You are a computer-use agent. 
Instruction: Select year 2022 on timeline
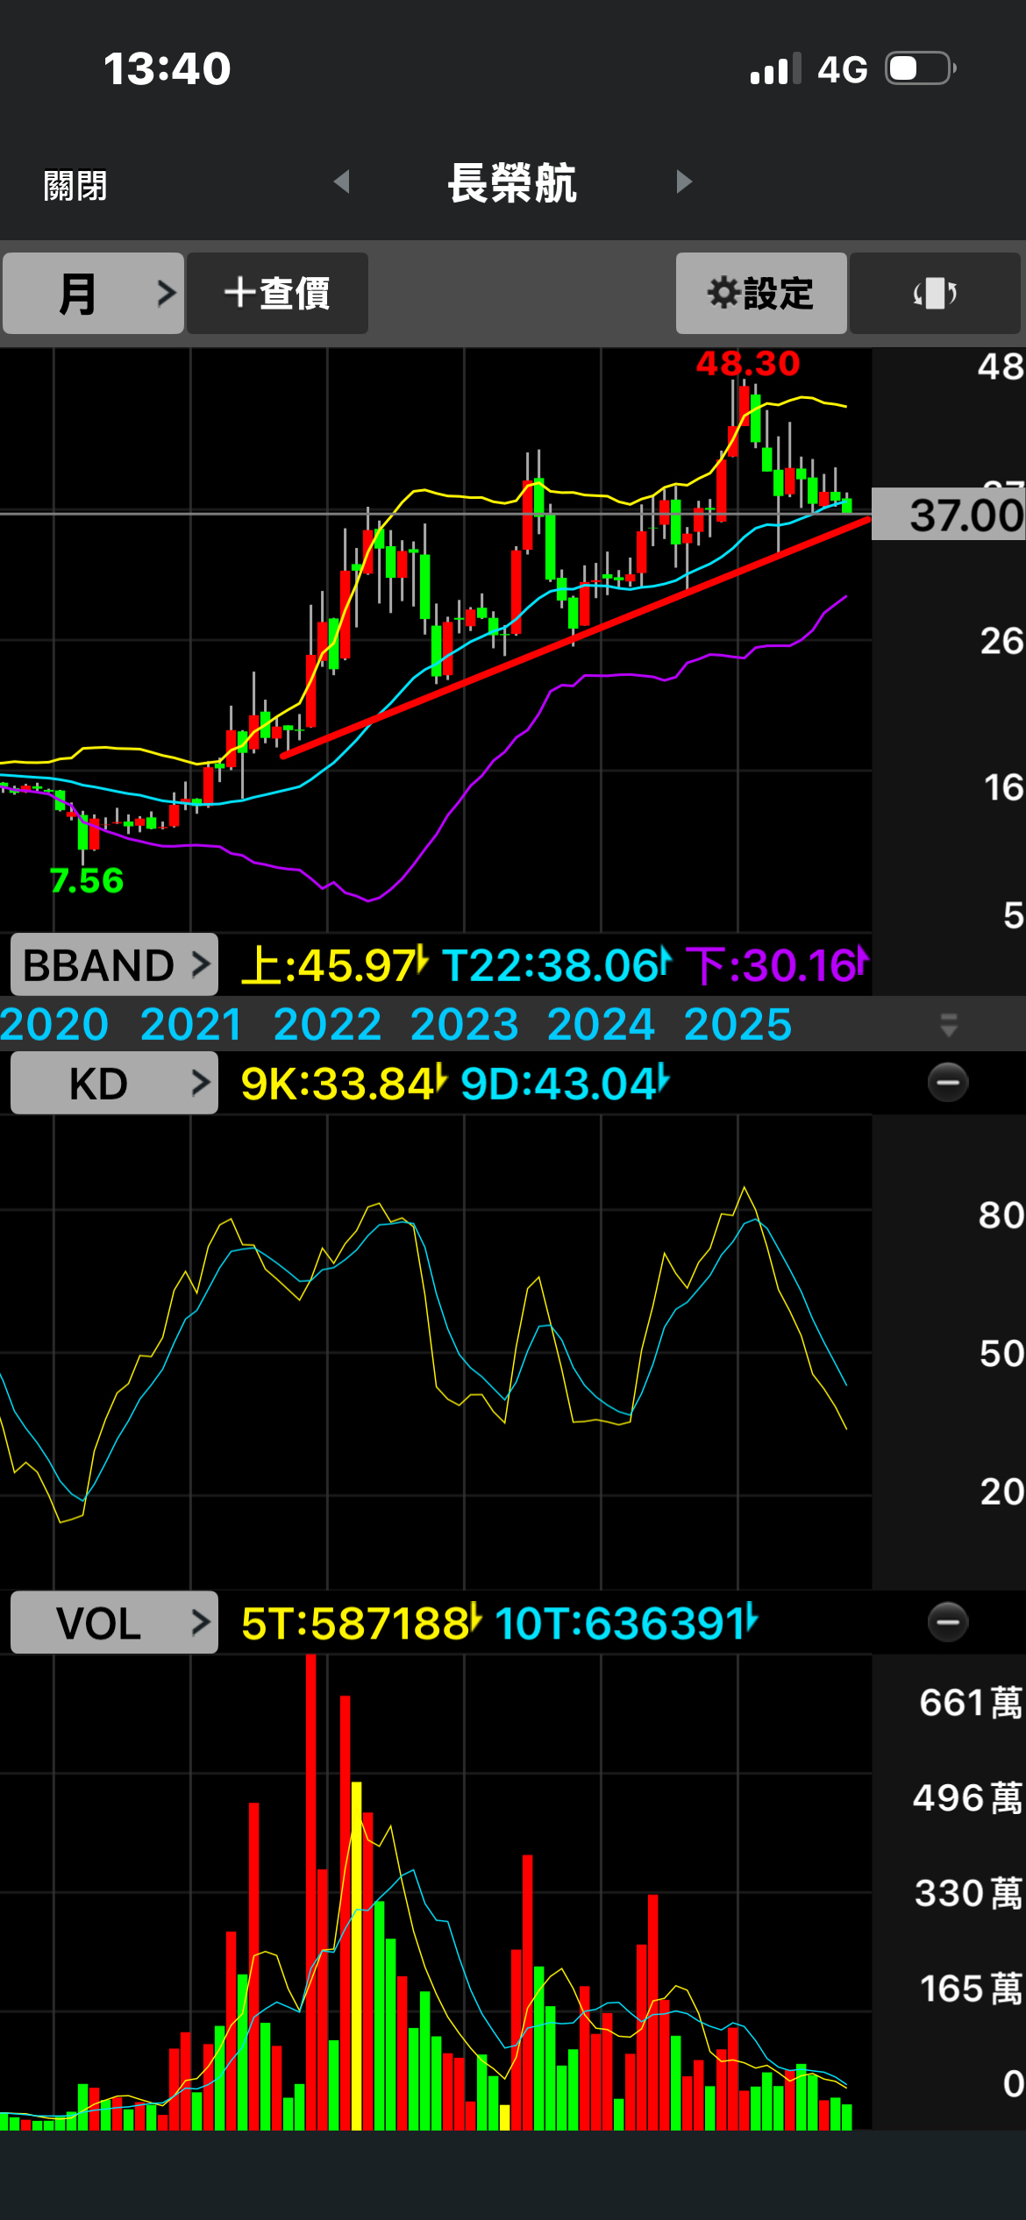[x=328, y=1024]
